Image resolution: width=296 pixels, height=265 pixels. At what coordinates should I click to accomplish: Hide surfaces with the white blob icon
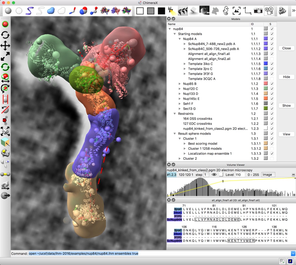coord(62,11)
